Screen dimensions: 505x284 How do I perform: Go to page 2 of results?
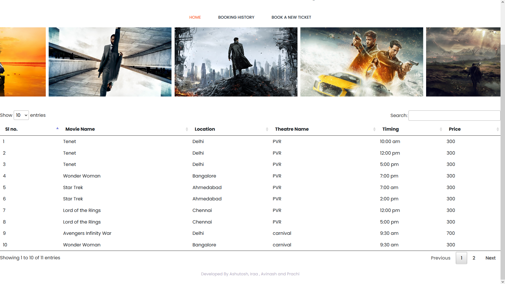point(474,258)
